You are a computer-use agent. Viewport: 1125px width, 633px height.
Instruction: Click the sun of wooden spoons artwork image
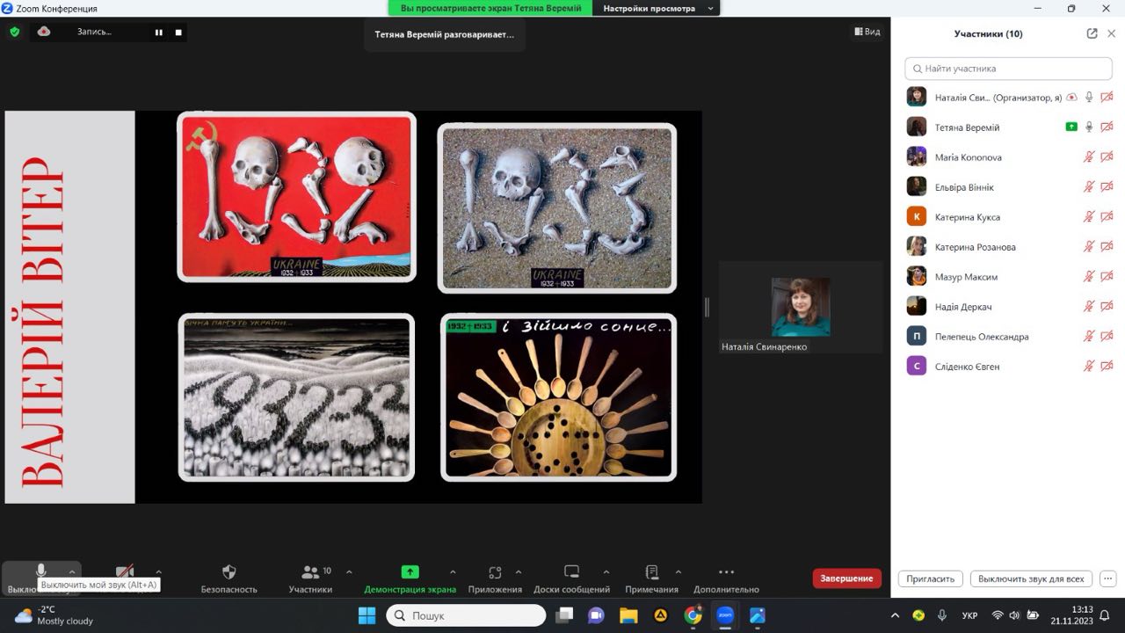(x=558, y=397)
